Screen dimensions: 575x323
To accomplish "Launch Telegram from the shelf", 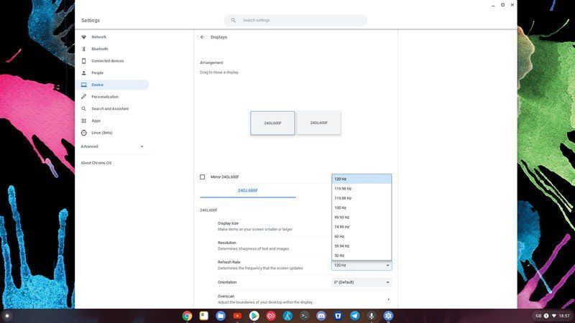I will point(354,316).
